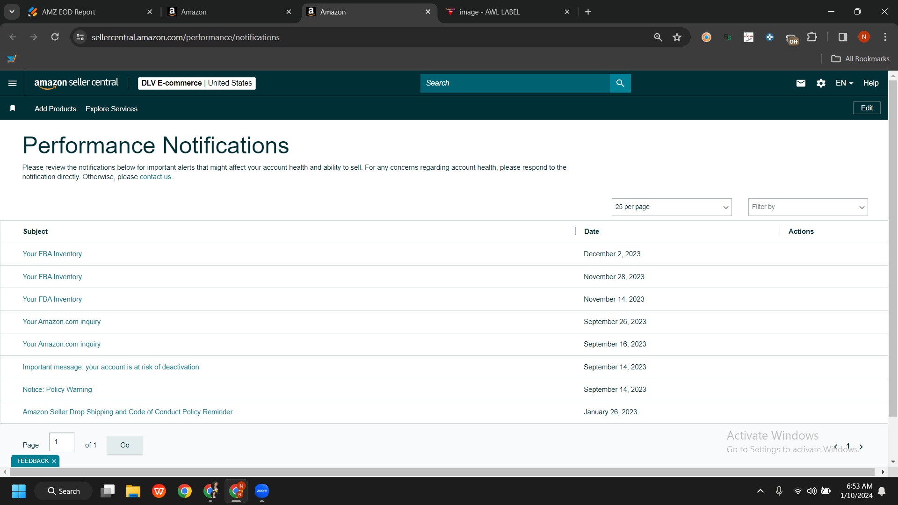Open the Explore Services menu item
The image size is (898, 505).
(111, 109)
